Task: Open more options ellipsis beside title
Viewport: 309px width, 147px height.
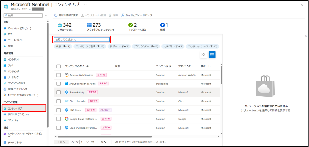Action: coord(85,5)
